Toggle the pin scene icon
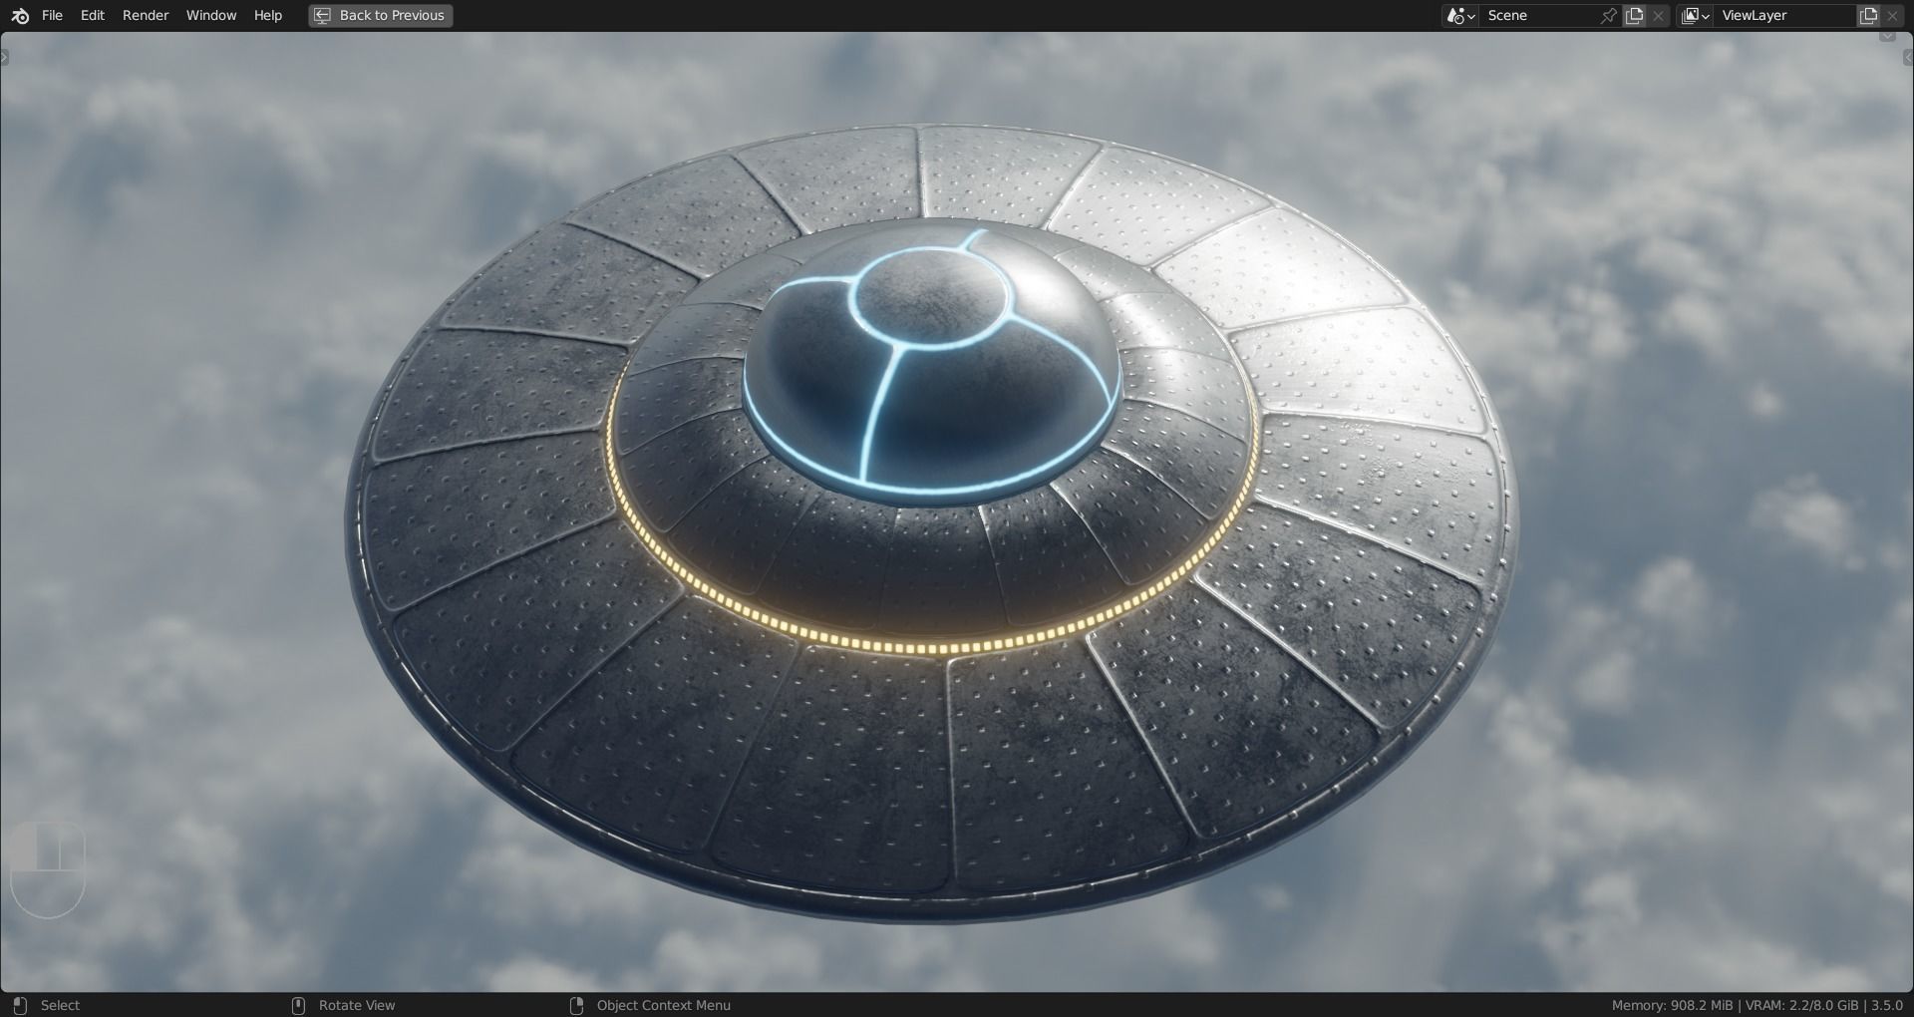 point(1608,15)
